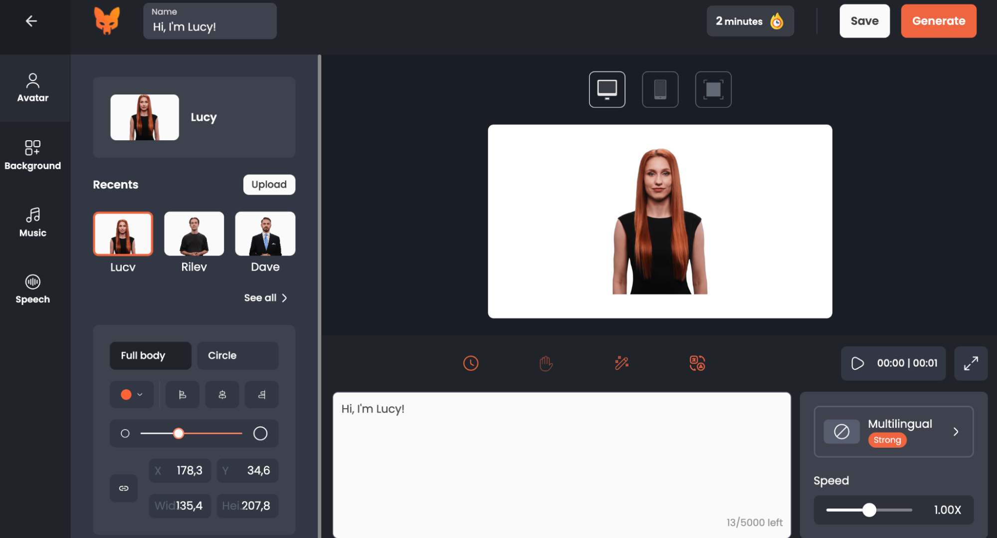Go back with the arrow icon
Viewport: 997px width, 538px height.
[31, 21]
